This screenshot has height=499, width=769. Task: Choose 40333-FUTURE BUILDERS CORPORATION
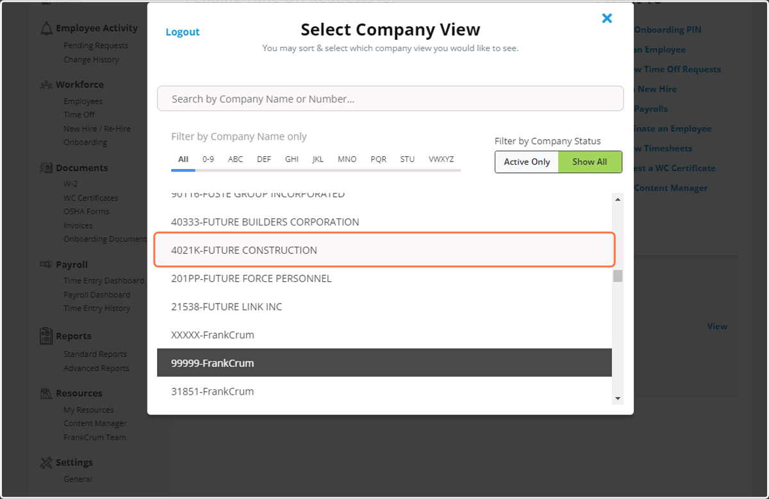click(x=384, y=222)
